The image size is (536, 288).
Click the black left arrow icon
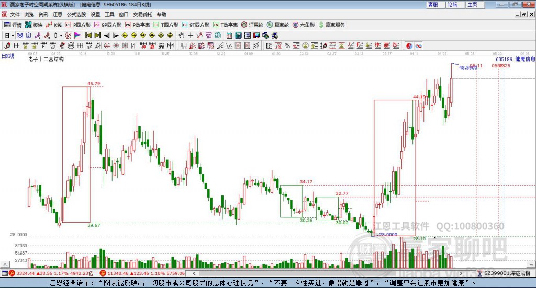107,36
